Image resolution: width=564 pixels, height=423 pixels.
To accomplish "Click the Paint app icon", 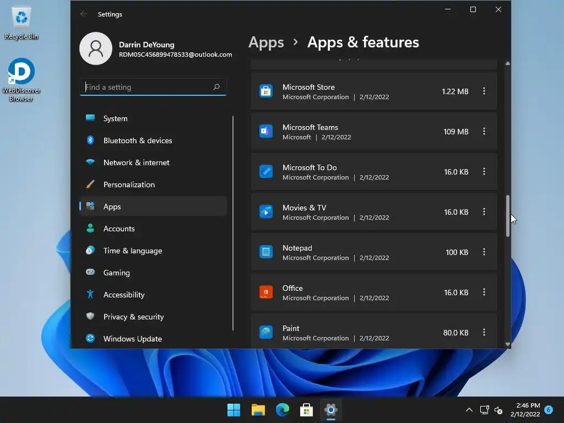I will 266,332.
